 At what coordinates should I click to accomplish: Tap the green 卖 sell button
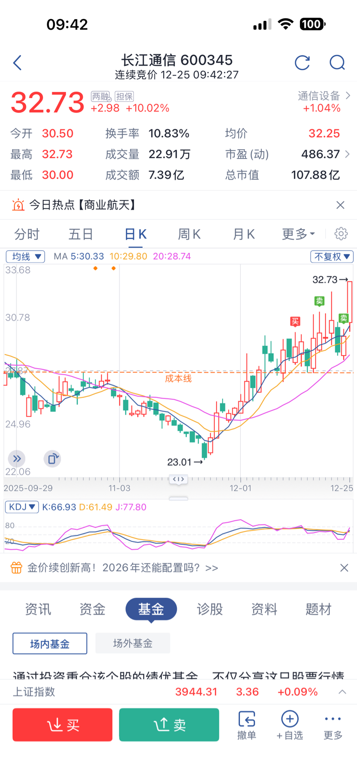click(x=169, y=725)
